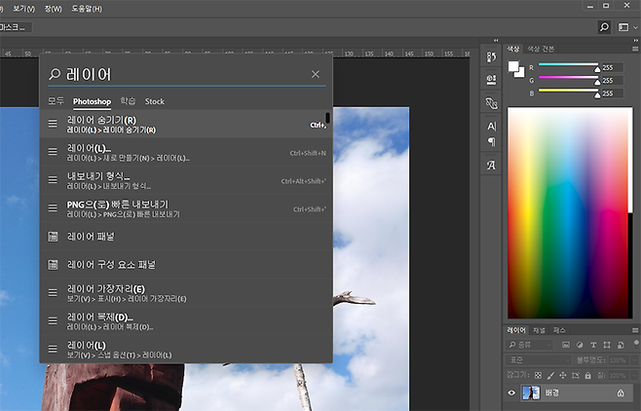This screenshot has width=641, height=411.
Task: Switch to the Stock search tab
Action: (x=155, y=101)
